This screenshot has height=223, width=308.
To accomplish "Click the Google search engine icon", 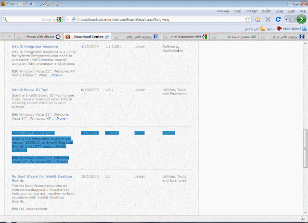I will pos(59,19).
